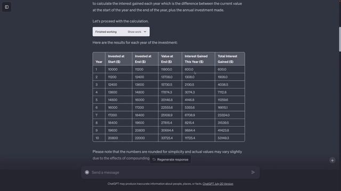Viewport: 341px width, 191px height.
Task: Click the plus attachment icon
Action: click(87, 172)
